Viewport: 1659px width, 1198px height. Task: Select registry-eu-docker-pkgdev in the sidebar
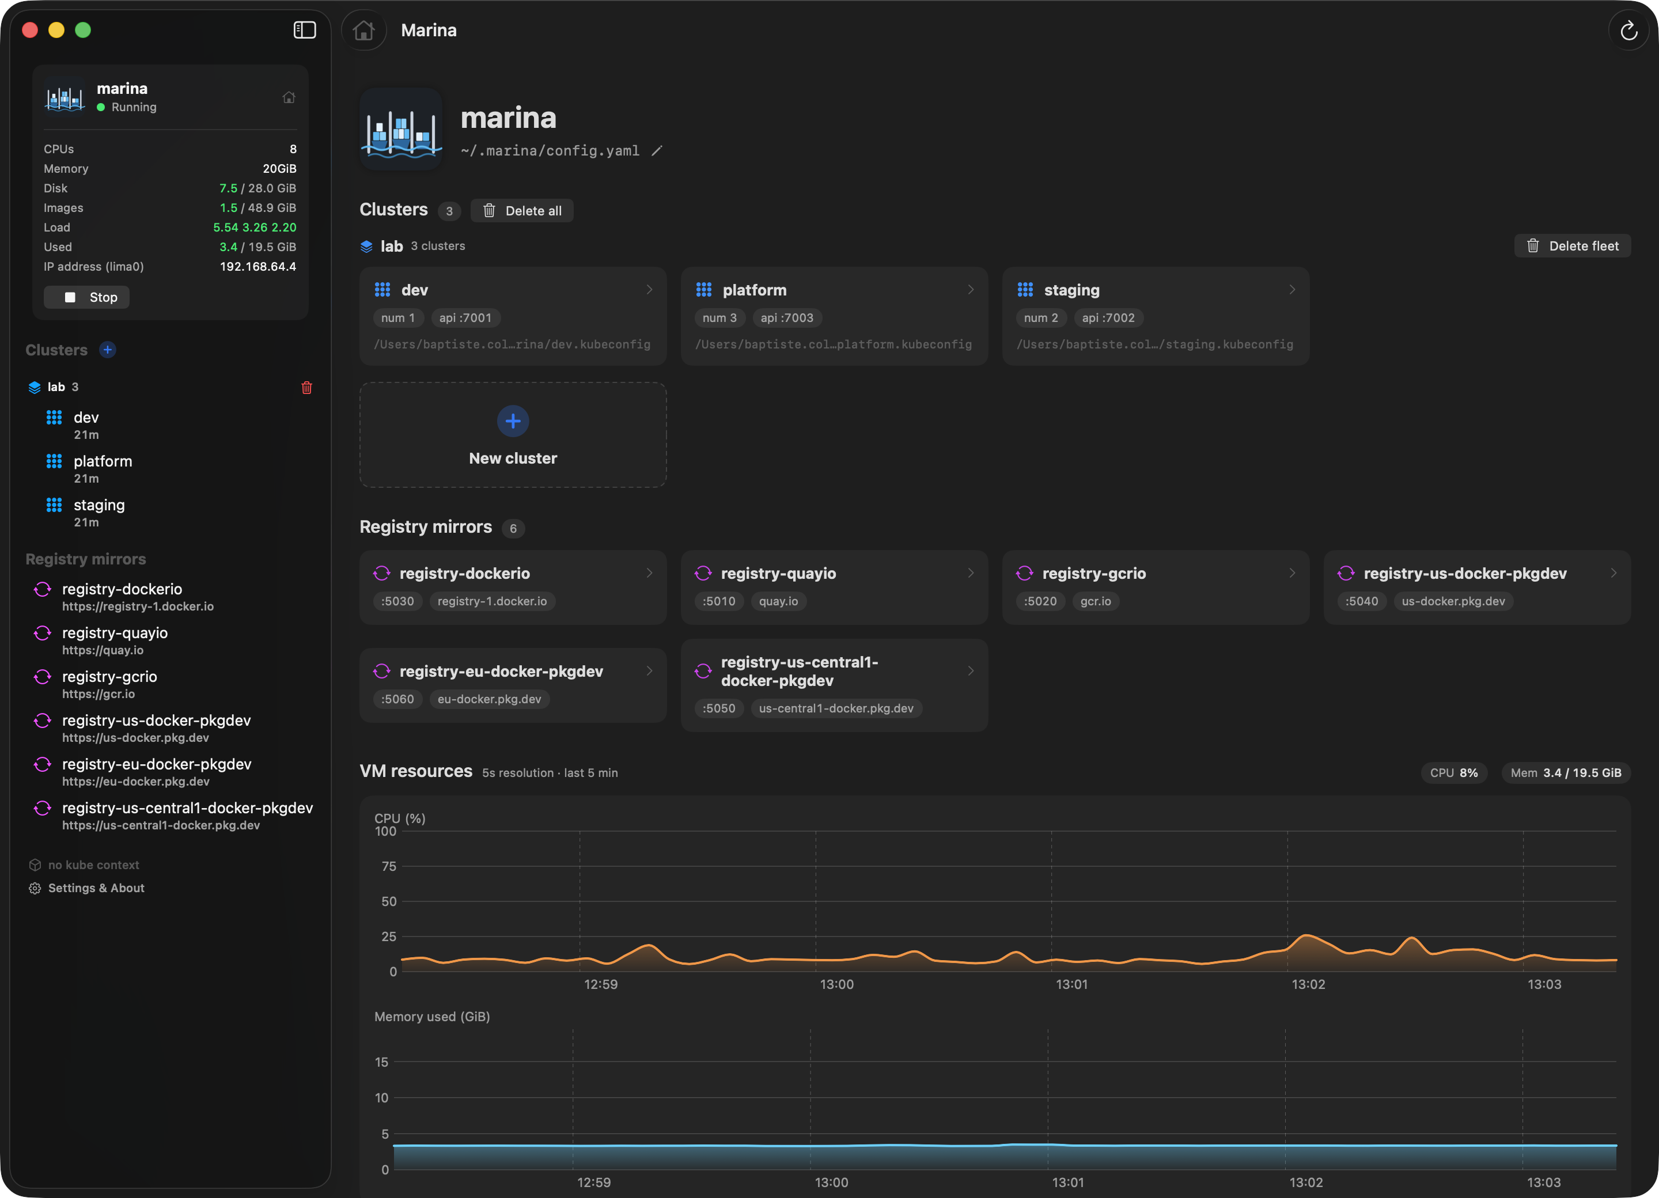tap(171, 772)
